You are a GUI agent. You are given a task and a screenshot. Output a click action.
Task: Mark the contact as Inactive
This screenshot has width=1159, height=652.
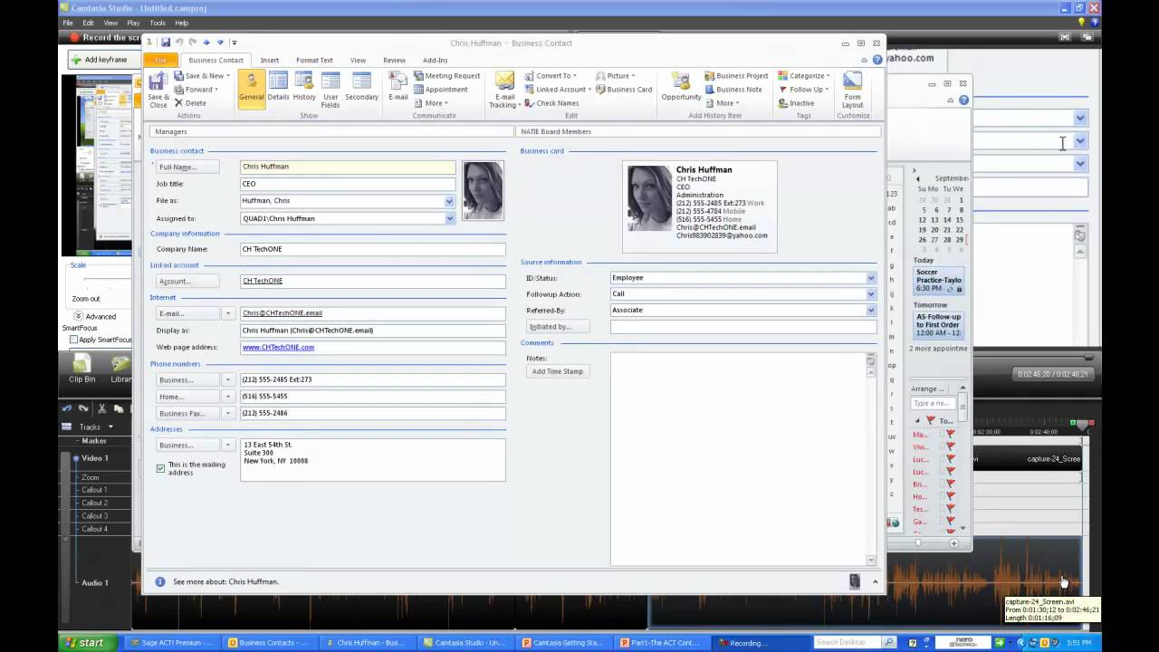point(796,103)
